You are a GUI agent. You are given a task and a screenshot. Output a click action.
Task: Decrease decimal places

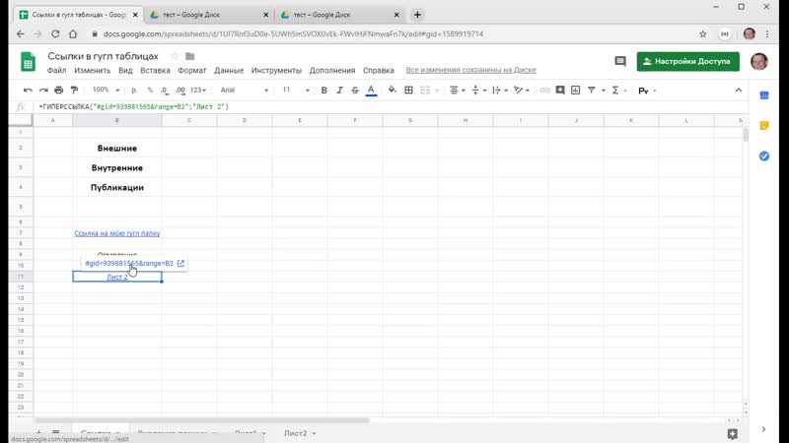[165, 90]
